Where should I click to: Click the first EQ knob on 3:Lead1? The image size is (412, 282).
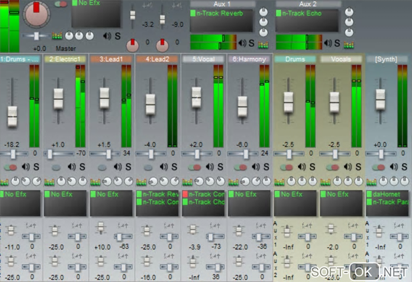click(107, 181)
